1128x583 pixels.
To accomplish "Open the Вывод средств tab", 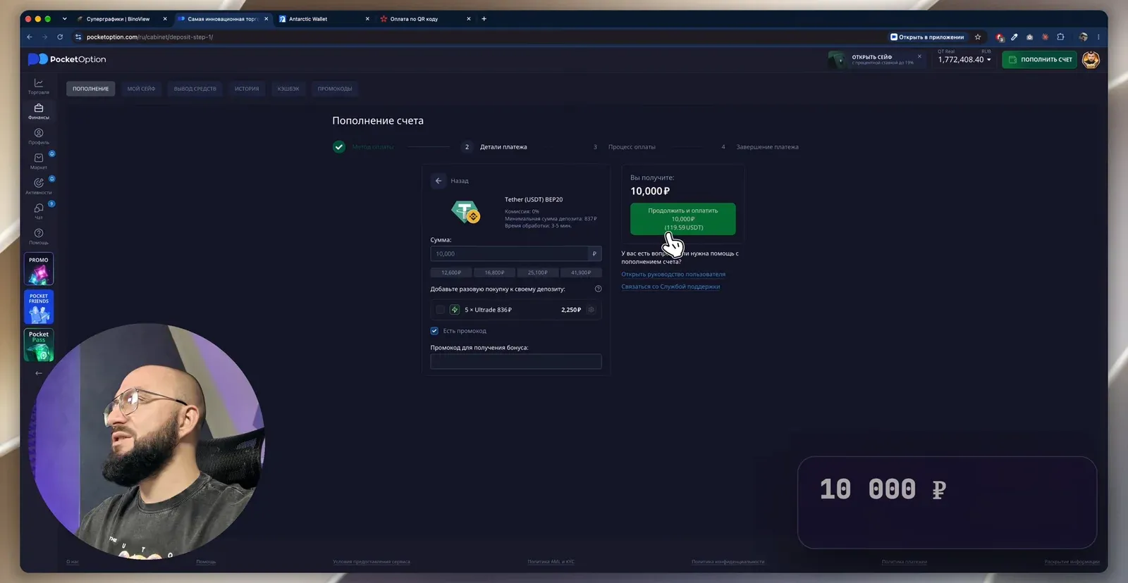I will pyautogui.click(x=195, y=89).
